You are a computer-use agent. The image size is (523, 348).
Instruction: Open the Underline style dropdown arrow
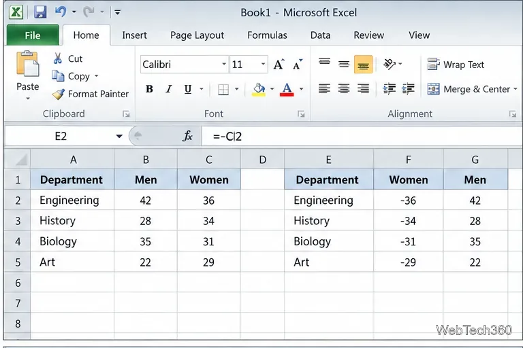tap(201, 89)
